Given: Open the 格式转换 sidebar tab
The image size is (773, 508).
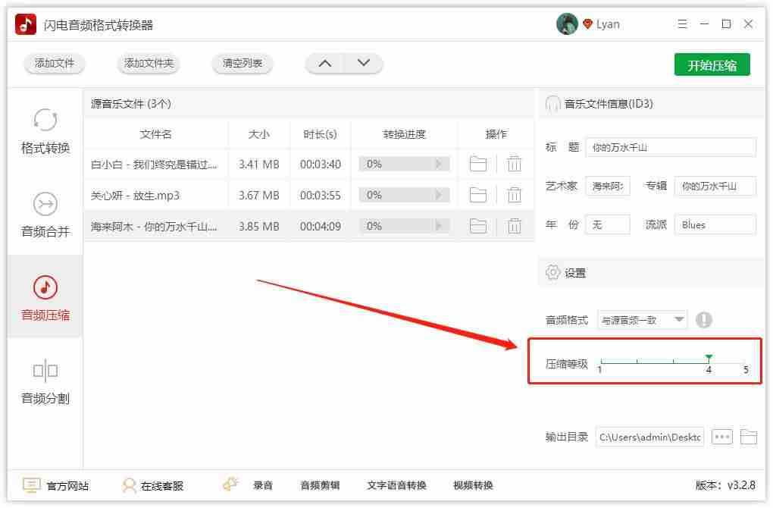Looking at the screenshot, I should tap(45, 131).
